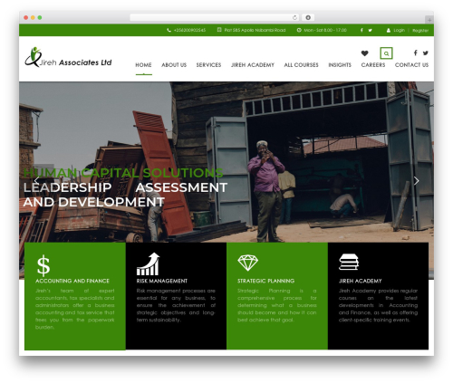Click the stacked books Jireh Academy icon
453x383 pixels.
(x=349, y=262)
